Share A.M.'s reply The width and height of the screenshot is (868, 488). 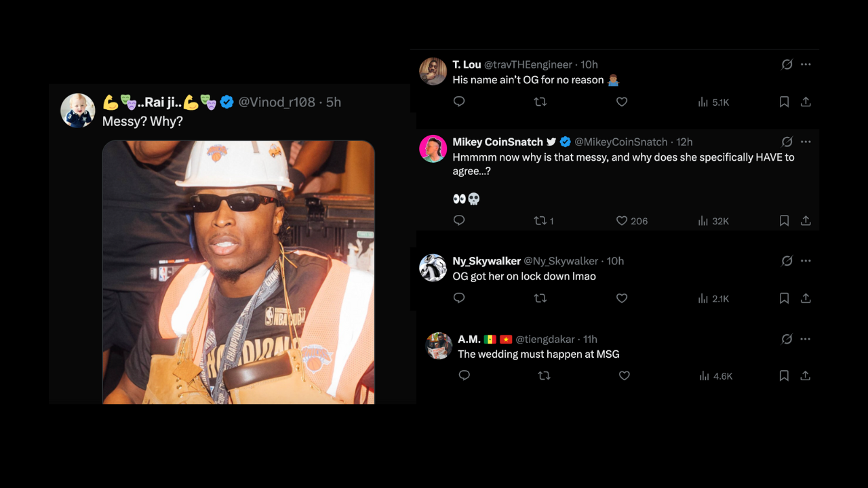pos(806,375)
